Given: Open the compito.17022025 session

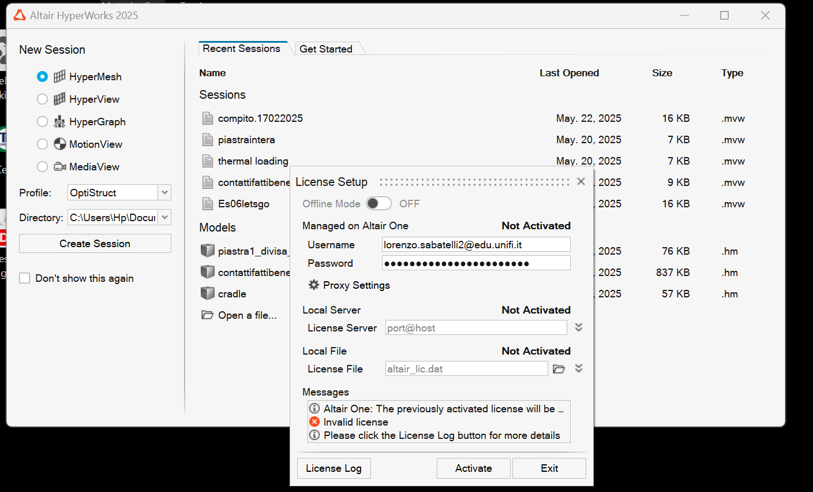Looking at the screenshot, I should point(260,118).
